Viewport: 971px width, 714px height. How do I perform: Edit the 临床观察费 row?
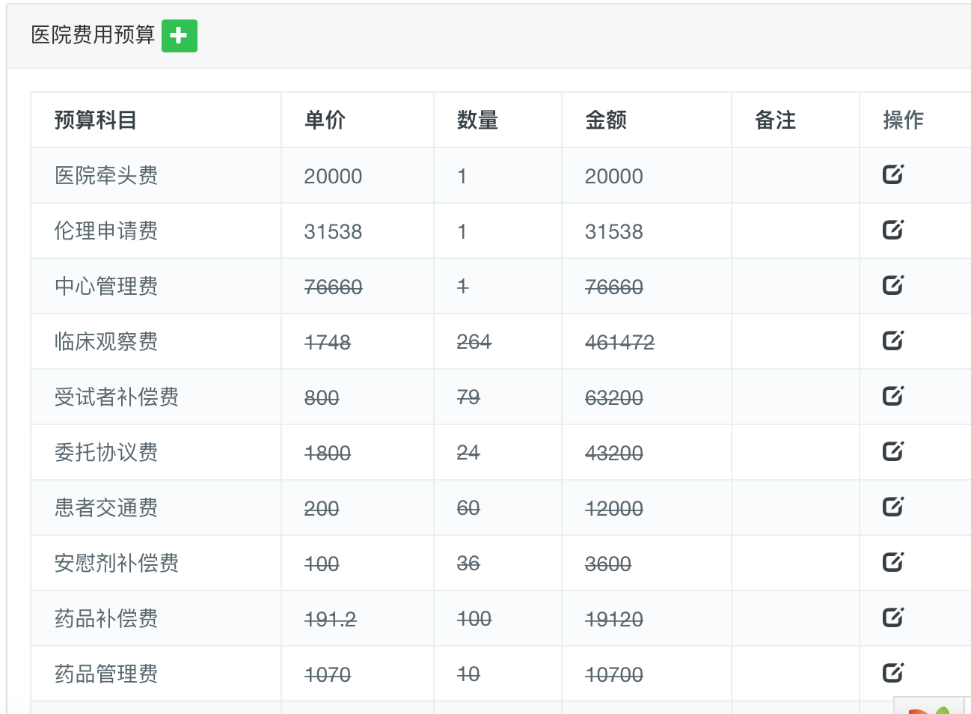(x=893, y=341)
